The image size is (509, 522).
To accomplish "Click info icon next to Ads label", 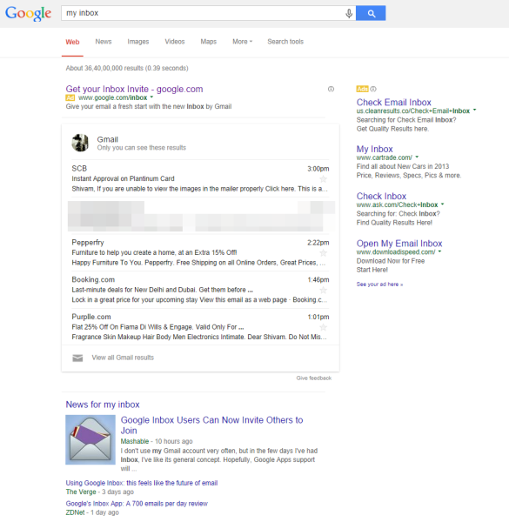I will click(x=373, y=89).
